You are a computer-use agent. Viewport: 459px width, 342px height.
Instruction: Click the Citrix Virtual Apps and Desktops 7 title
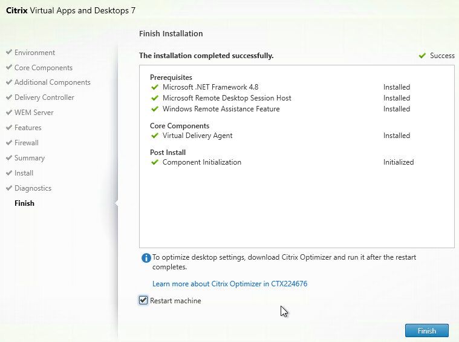[x=71, y=10]
